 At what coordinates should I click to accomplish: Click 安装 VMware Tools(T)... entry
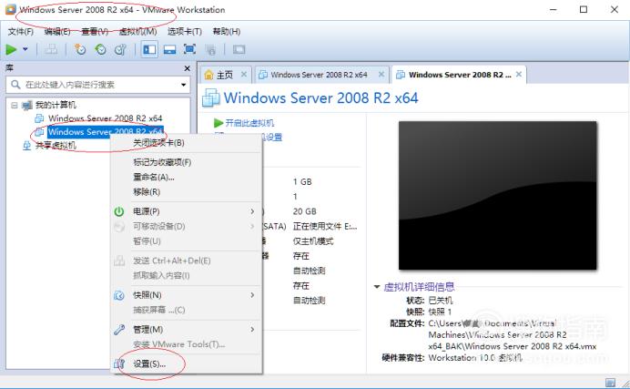click(x=187, y=344)
